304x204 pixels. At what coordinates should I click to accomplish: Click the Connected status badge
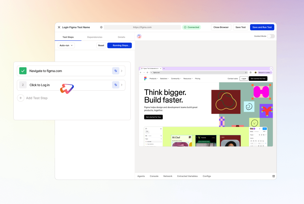tap(191, 27)
